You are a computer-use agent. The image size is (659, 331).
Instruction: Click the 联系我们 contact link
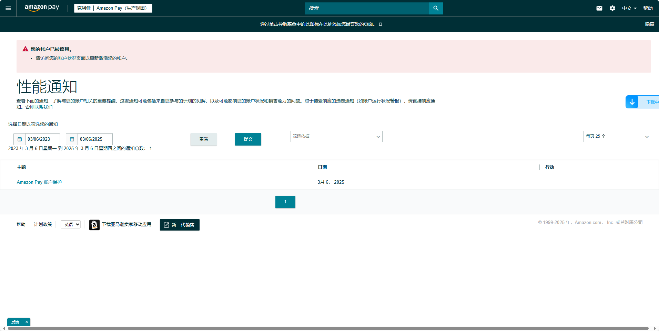(43, 107)
